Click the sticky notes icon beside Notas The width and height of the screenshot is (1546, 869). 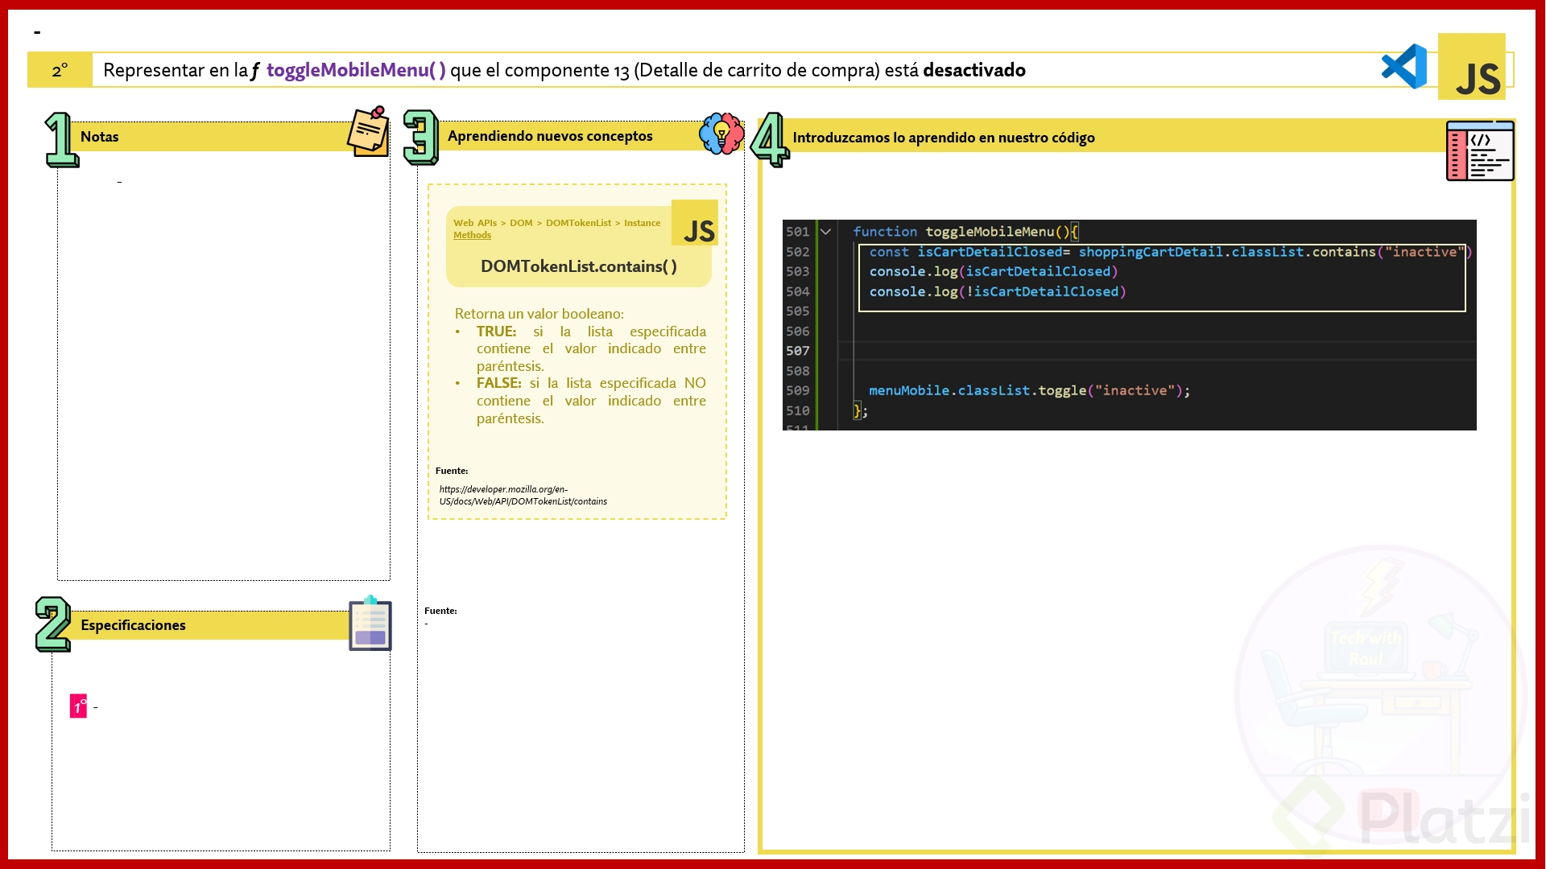click(369, 132)
